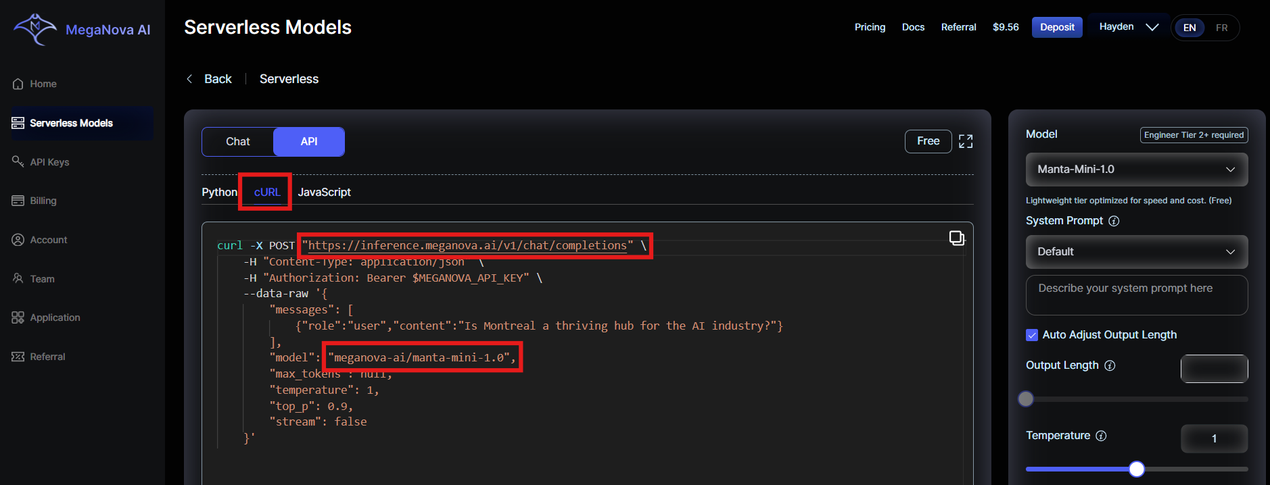Open Team section icon
The image size is (1270, 485).
(18, 278)
